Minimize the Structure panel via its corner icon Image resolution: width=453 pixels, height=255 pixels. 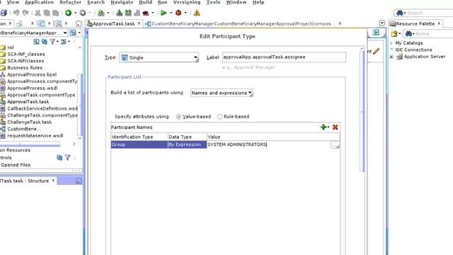pos(79,181)
